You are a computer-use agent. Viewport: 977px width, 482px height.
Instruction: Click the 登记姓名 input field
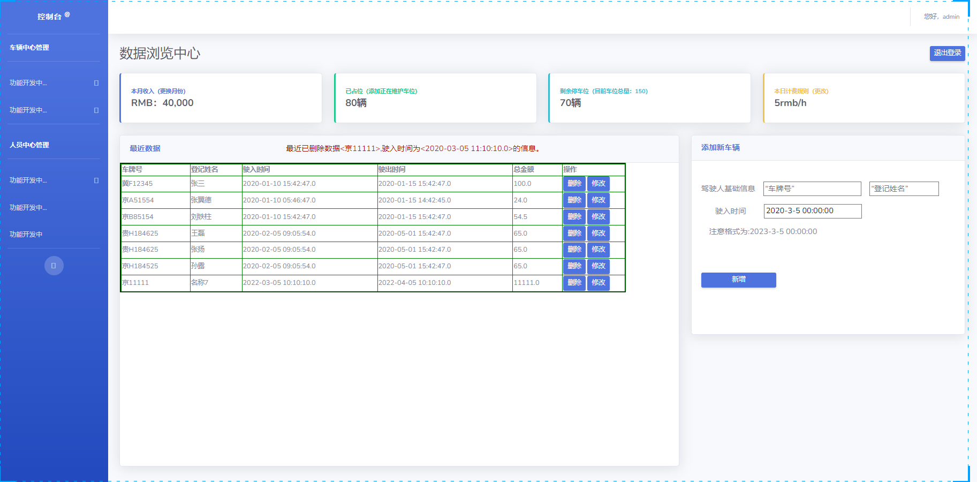pyautogui.click(x=904, y=189)
